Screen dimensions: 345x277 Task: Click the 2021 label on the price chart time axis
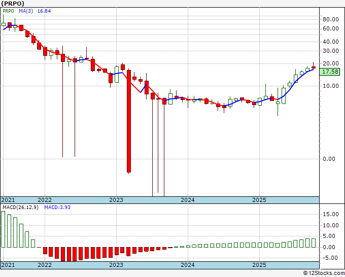[x=8, y=200]
